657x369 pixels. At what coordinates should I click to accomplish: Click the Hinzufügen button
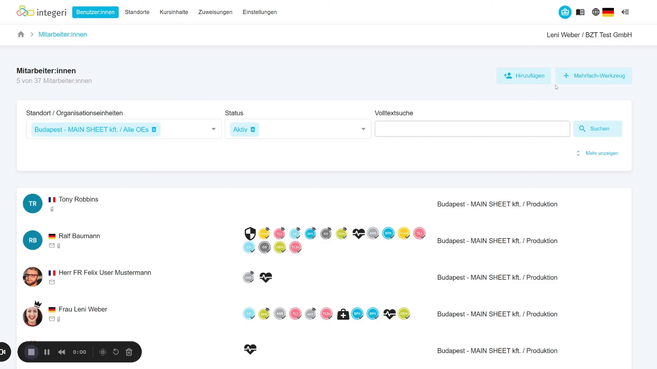524,76
